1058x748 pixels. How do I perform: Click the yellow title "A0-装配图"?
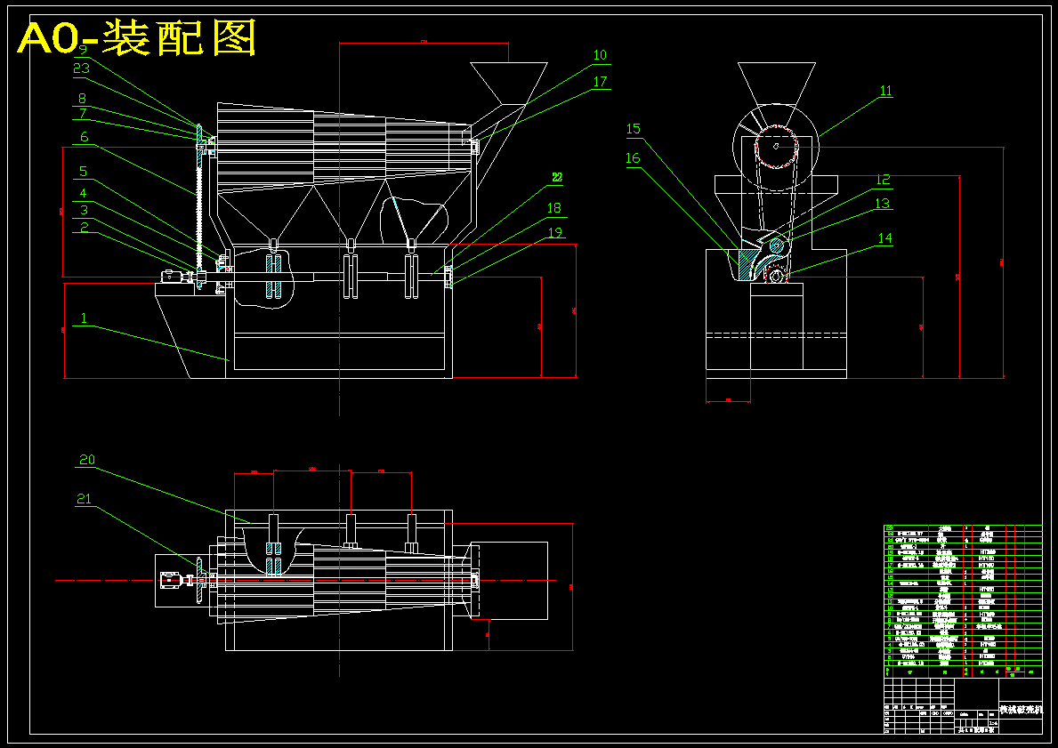click(x=136, y=37)
